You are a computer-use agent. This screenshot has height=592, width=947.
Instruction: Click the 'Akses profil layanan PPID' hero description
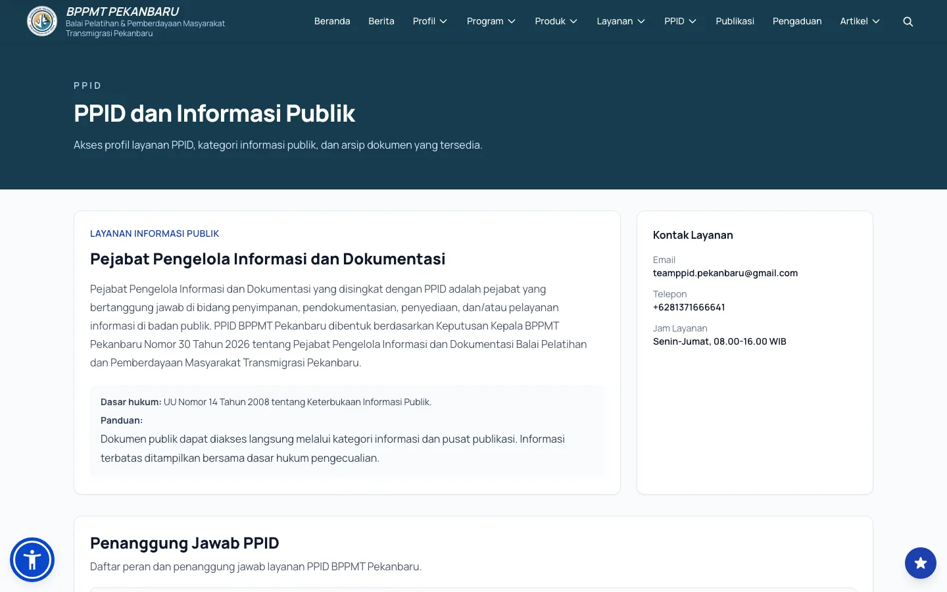click(x=278, y=145)
